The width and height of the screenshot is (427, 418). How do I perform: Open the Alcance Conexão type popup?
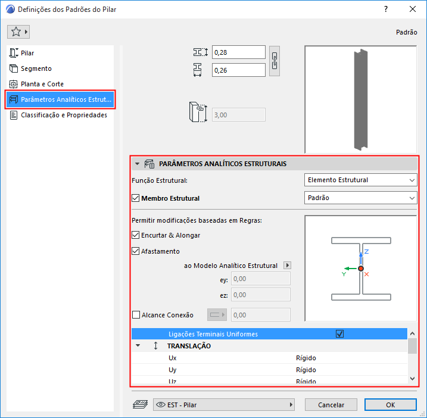(217, 315)
